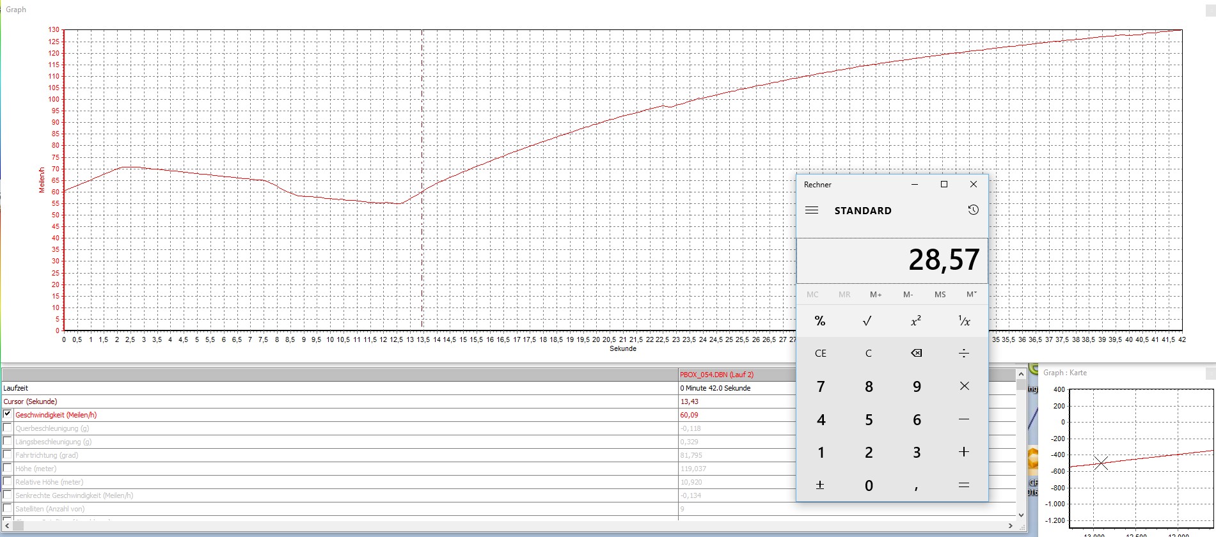Click the plus/minus sign toggle key
This screenshot has width=1216, height=537.
[821, 486]
